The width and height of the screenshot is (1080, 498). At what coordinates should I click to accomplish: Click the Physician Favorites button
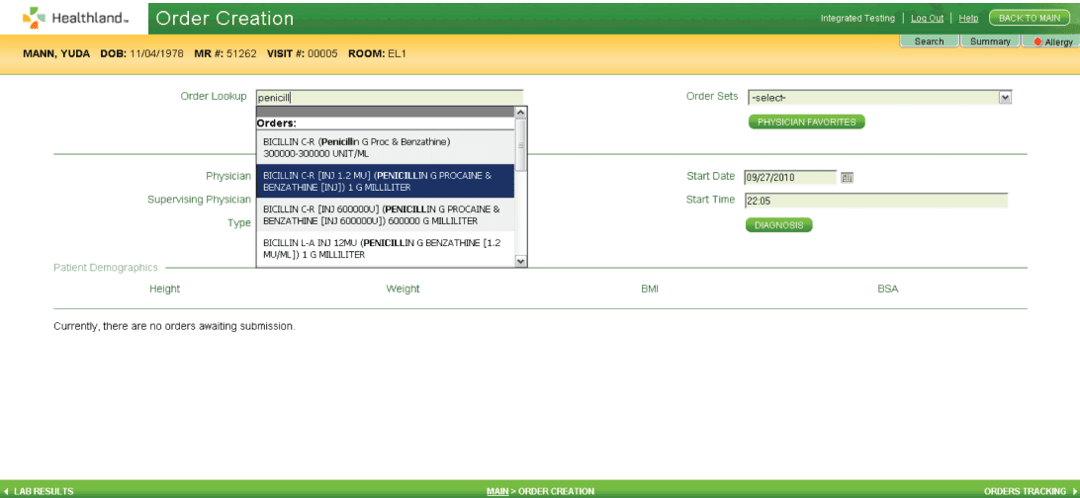point(806,122)
